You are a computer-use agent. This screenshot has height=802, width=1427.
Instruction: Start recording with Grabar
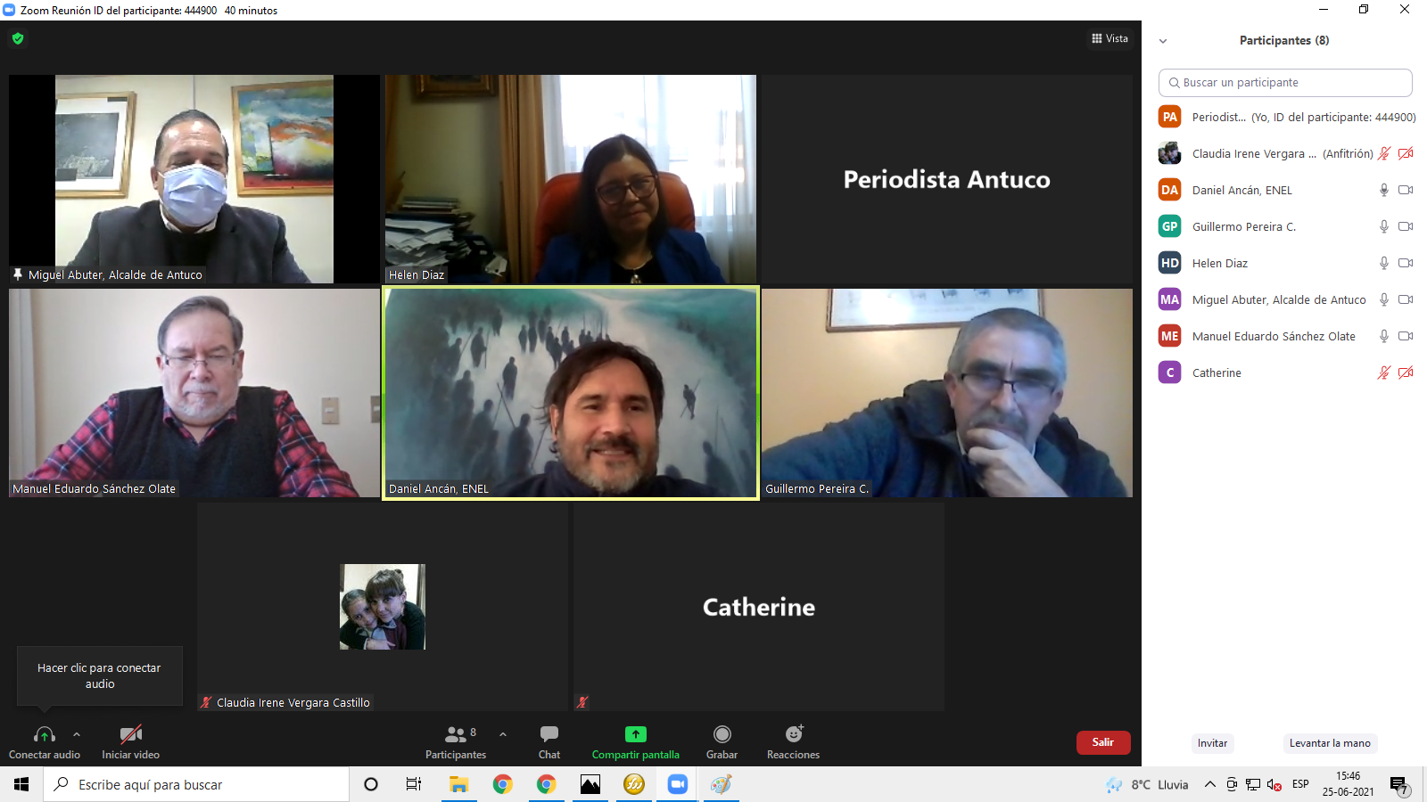(x=722, y=741)
